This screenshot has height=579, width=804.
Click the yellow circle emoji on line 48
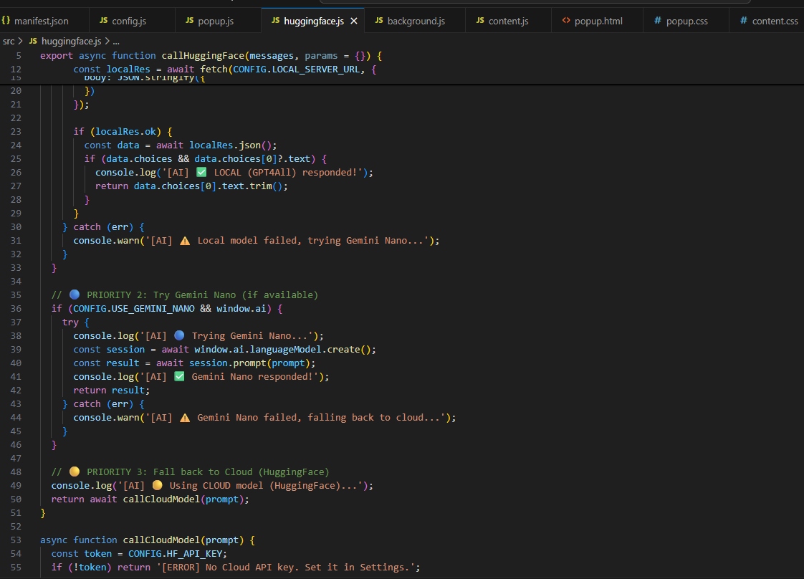[75, 472]
